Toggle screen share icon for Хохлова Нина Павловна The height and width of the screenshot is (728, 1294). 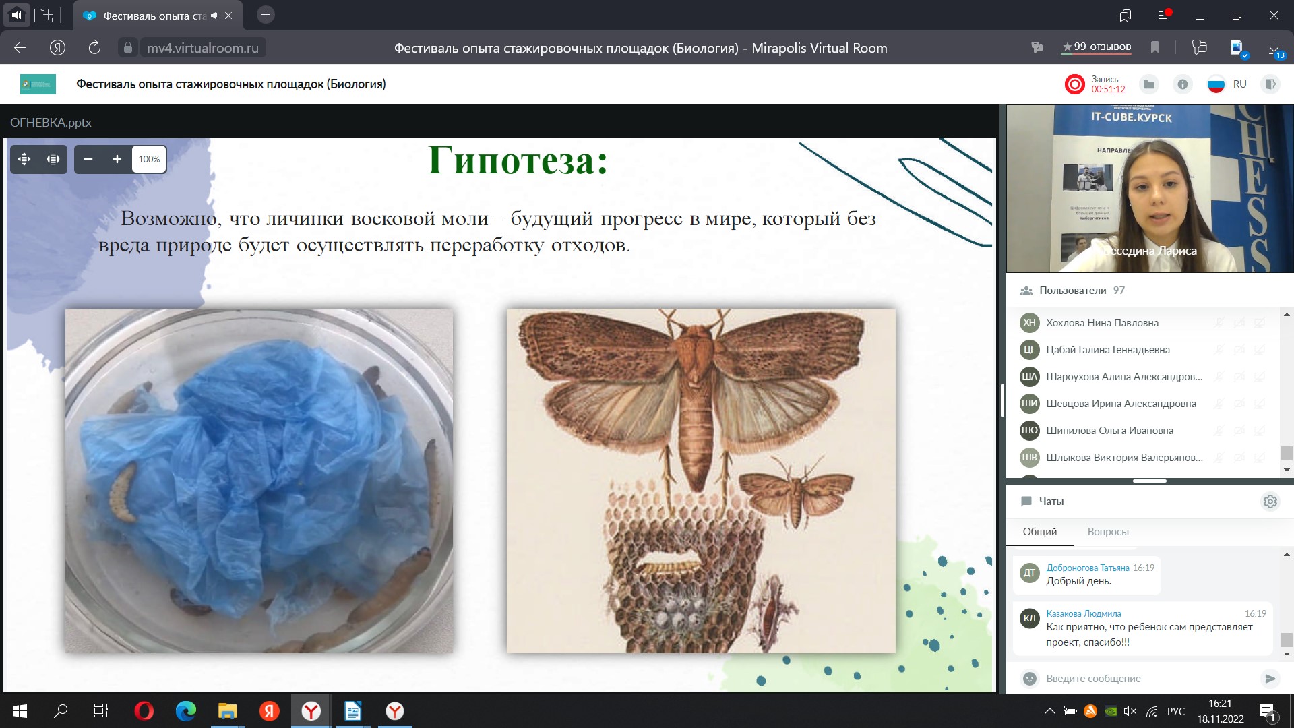tap(1259, 323)
